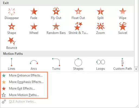
Task: Choose the Fly Out effect
Action: click(56, 14)
